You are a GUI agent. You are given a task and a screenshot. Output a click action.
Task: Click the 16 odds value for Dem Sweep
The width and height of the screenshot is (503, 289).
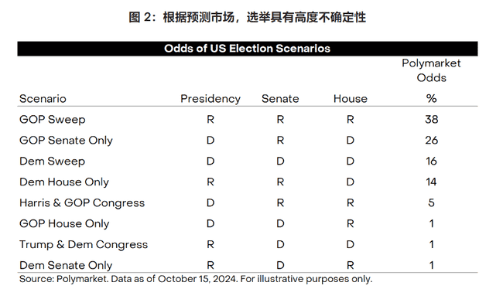[x=432, y=161]
